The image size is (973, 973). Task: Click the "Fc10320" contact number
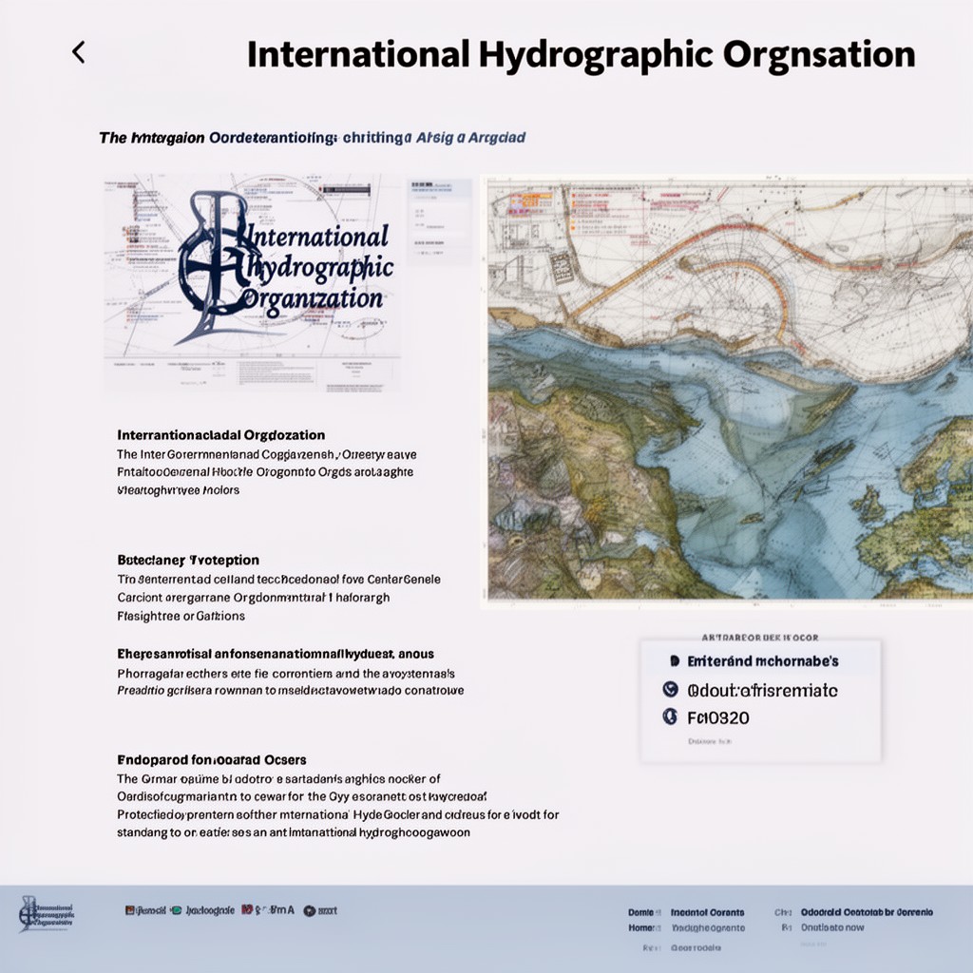tap(718, 718)
